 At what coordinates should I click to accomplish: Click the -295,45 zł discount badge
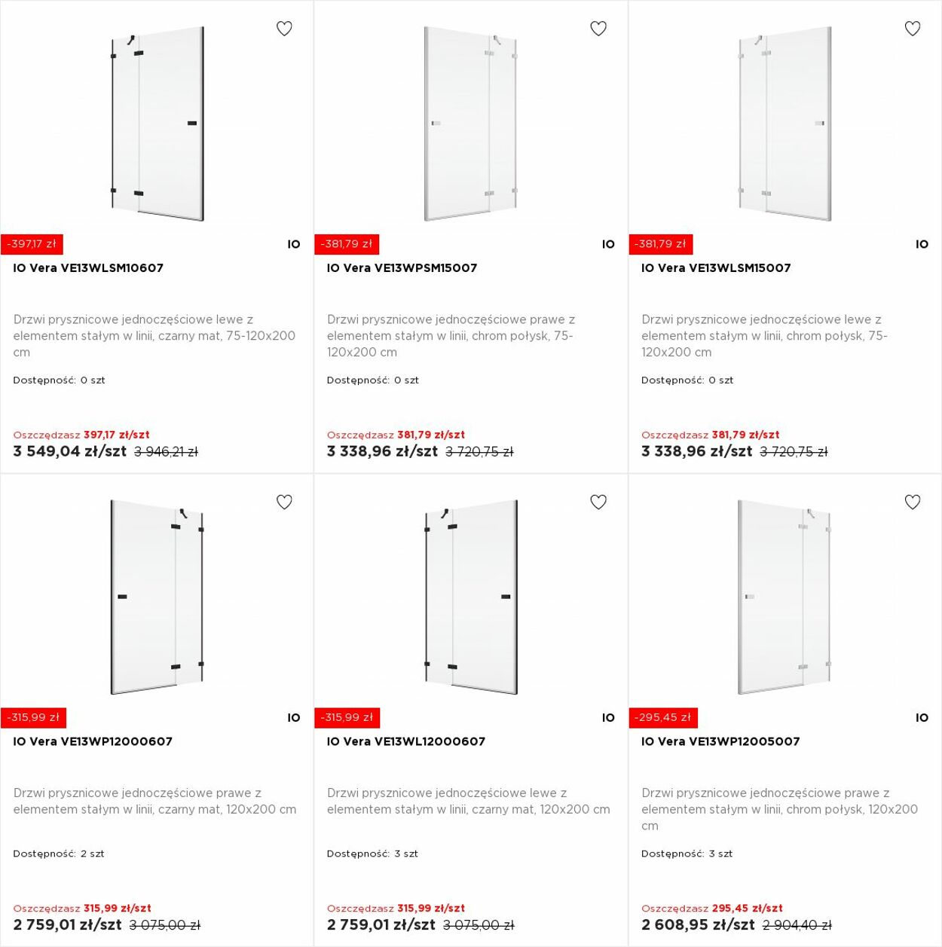point(663,718)
